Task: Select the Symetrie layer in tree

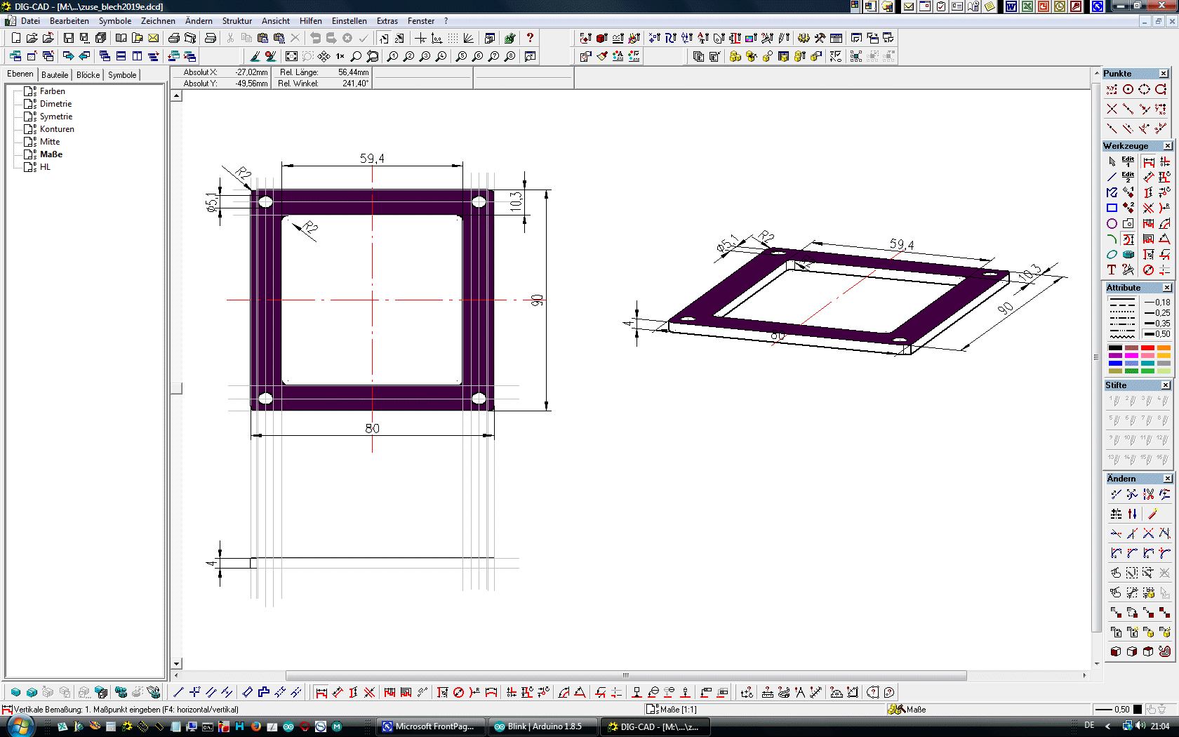Action: (56, 117)
